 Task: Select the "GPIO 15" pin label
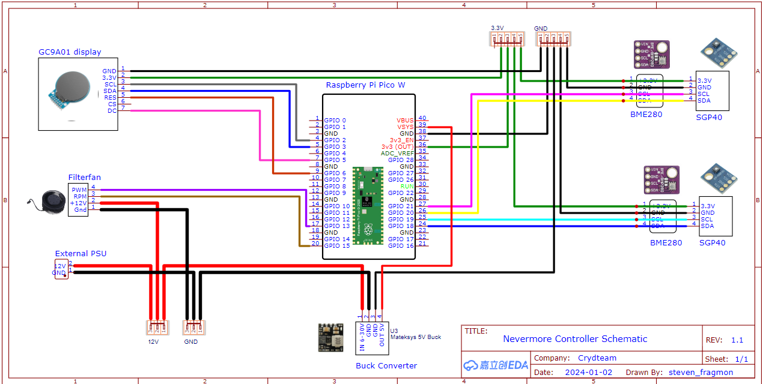click(337, 246)
